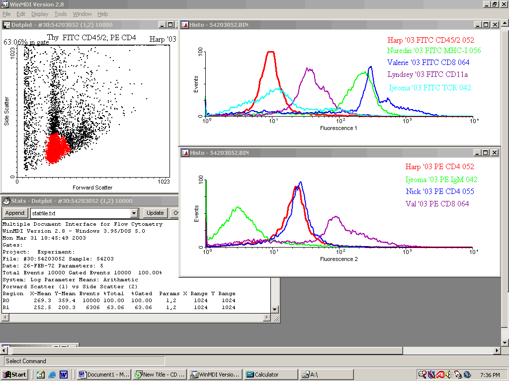Open the File menu
Screen dimensions: 509x381
point(6,14)
